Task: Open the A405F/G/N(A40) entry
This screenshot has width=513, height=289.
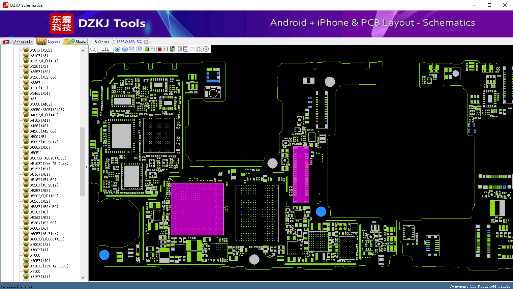Action: click(44, 115)
